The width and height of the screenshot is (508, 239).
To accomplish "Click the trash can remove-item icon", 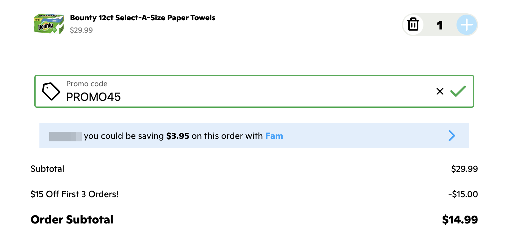I will point(413,25).
